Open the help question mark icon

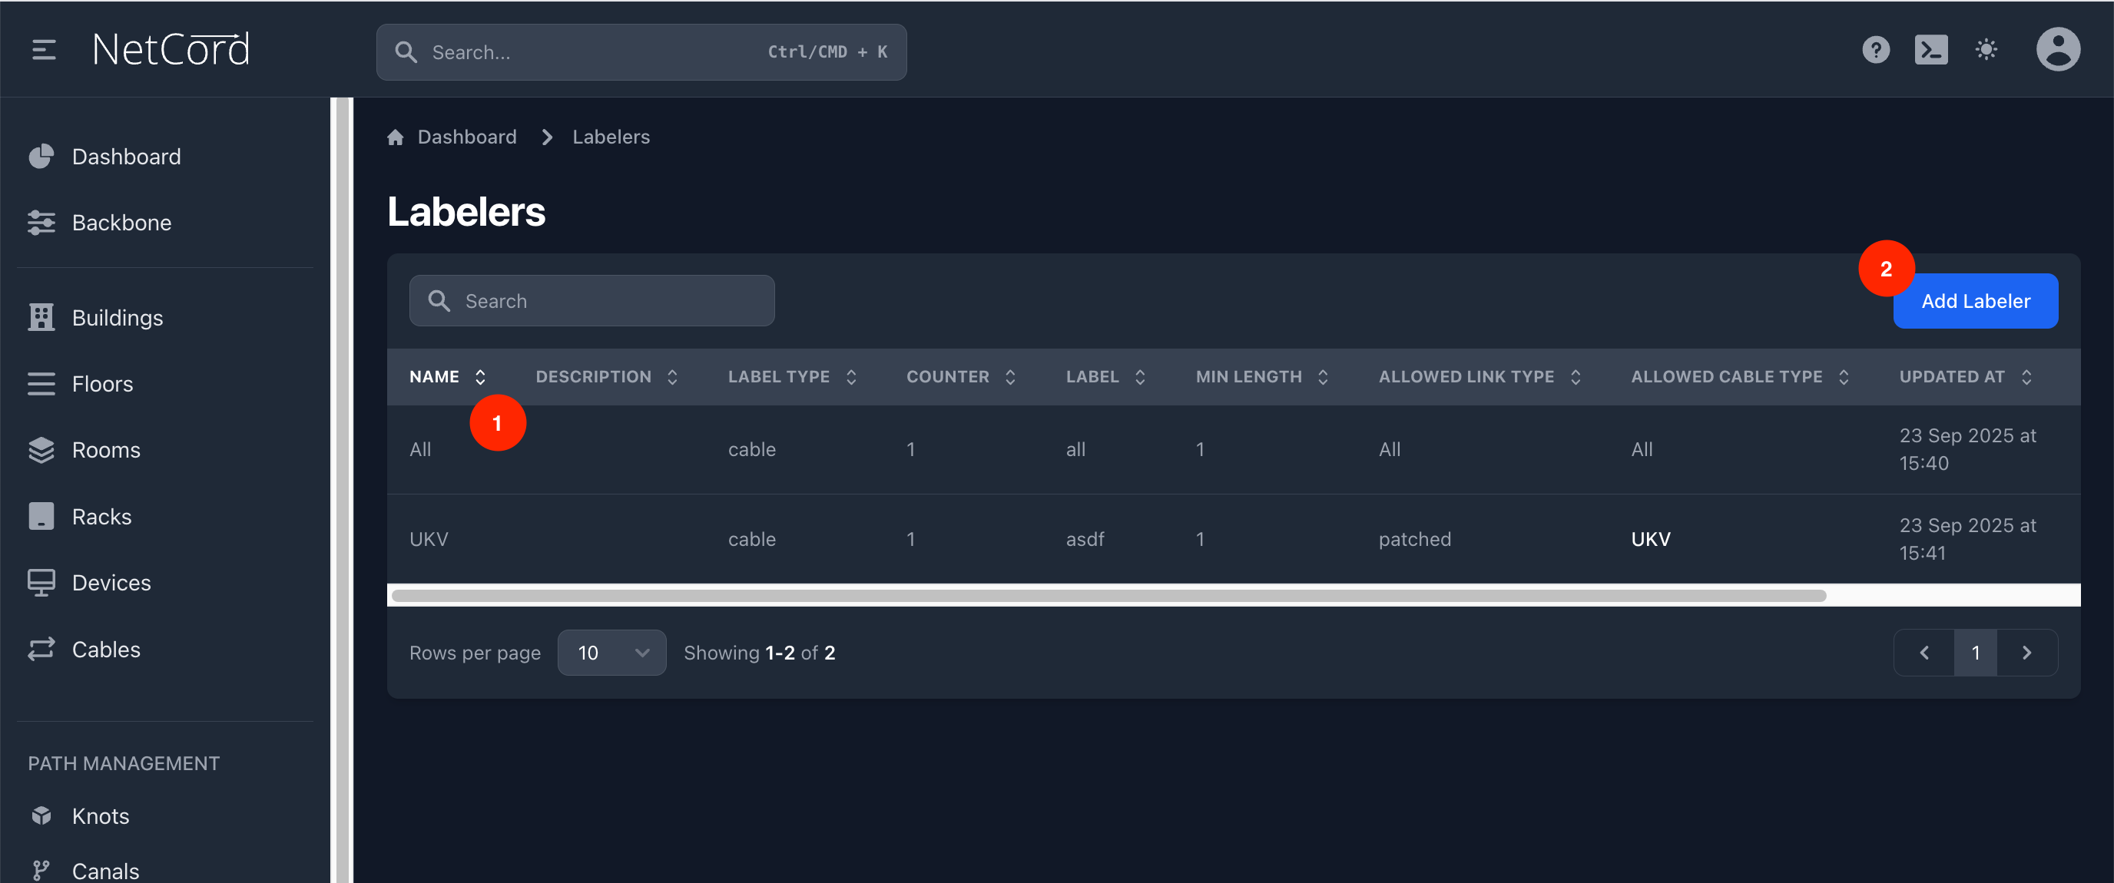[1875, 50]
